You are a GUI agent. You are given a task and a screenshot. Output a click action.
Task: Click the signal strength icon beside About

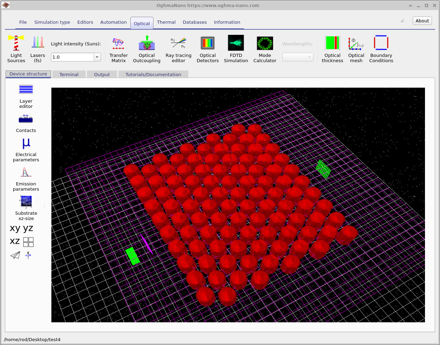pyautogui.click(x=402, y=21)
